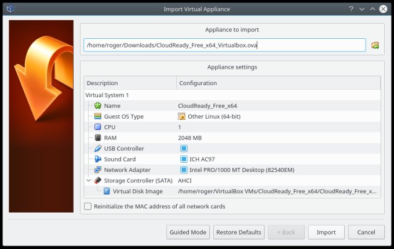Shade window with the down chevron button
The image size is (394, 249).
point(362,9)
